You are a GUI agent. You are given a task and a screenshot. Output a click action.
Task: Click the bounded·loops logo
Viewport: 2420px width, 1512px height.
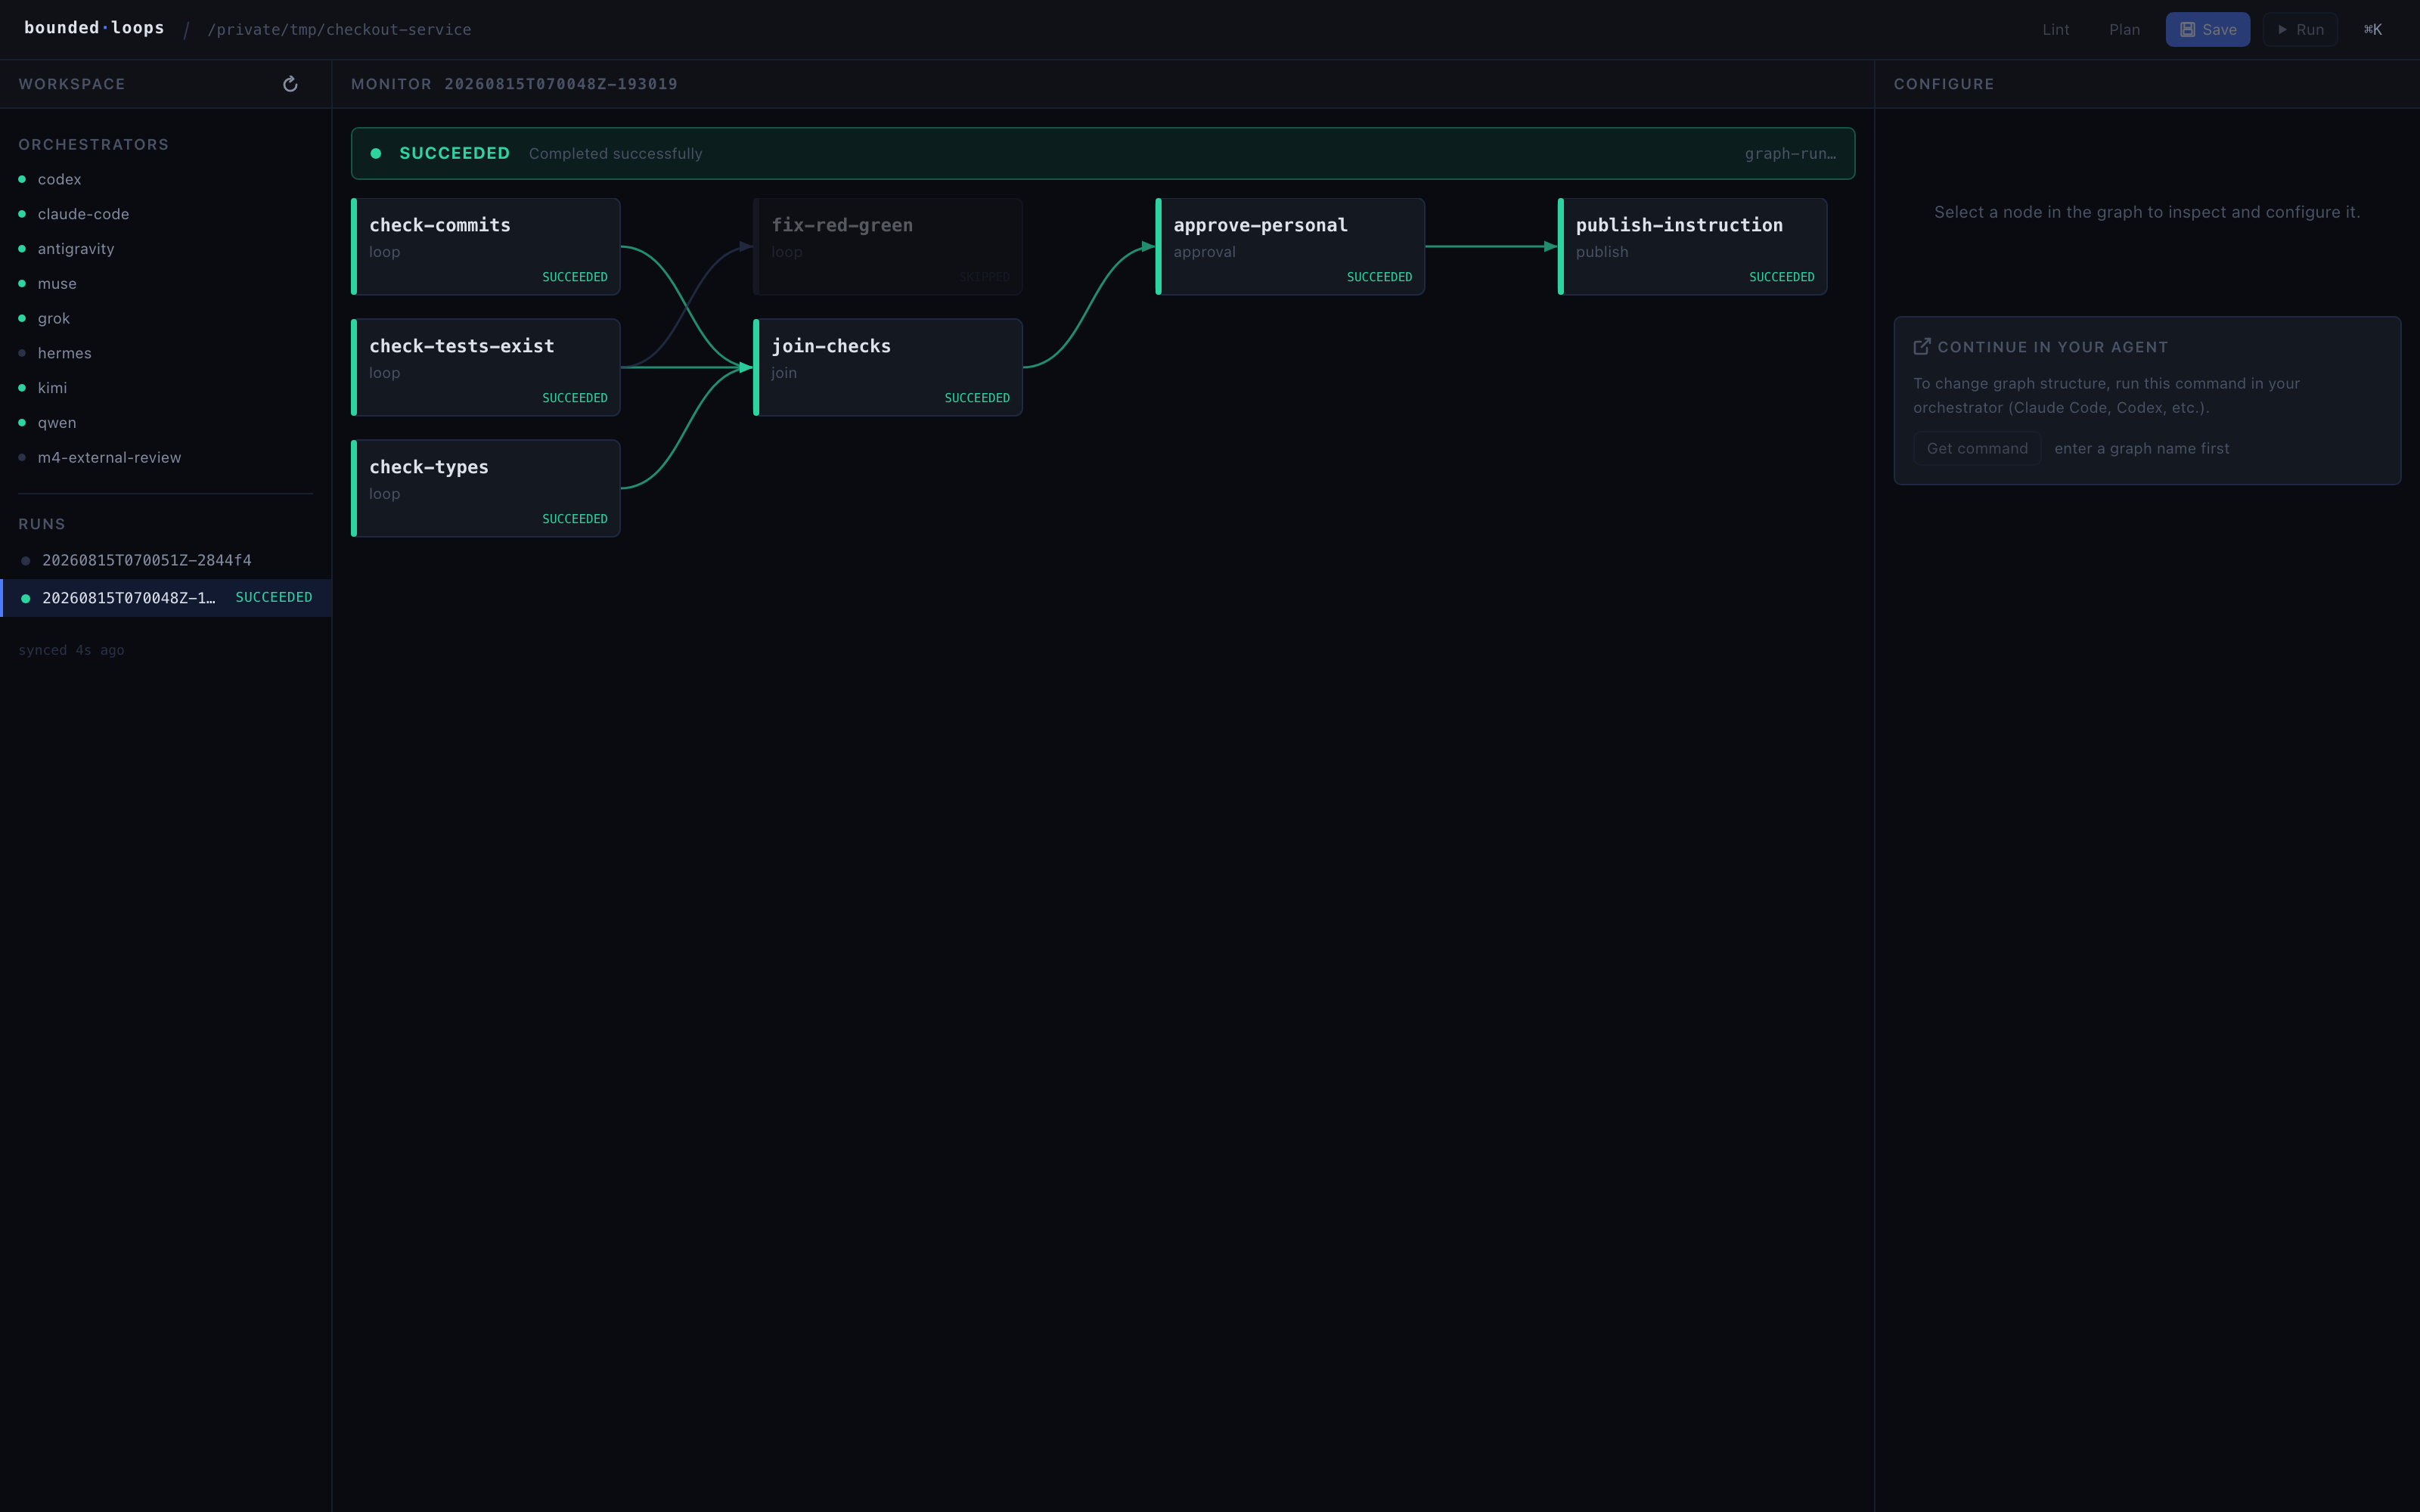click(x=94, y=28)
